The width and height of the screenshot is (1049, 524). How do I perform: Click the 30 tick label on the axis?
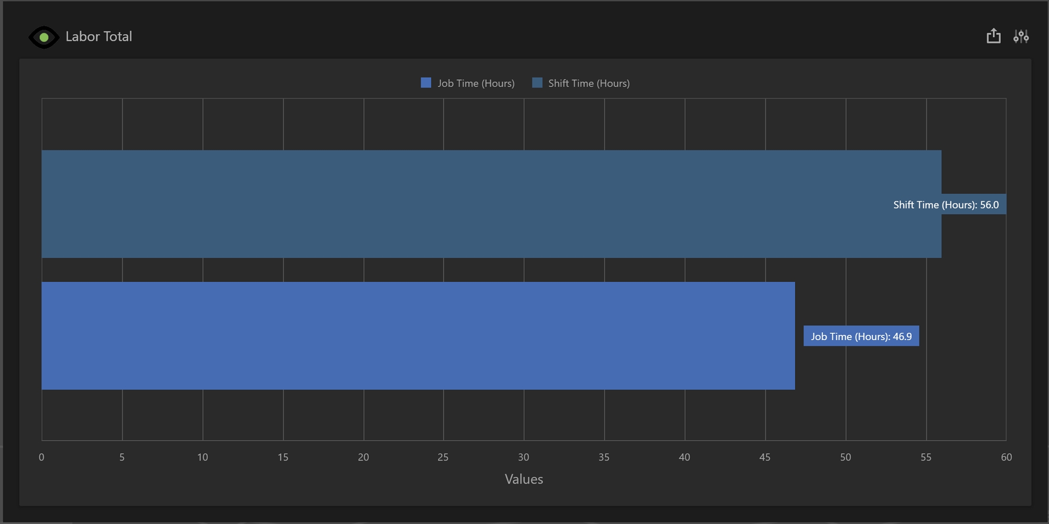523,457
